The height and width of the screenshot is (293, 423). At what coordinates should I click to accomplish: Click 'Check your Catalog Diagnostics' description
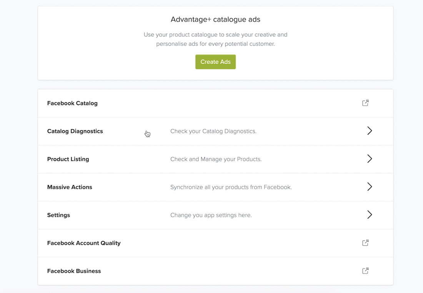click(213, 131)
